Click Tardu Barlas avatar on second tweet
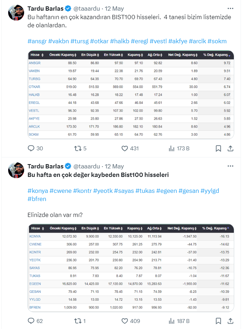The image size is (242, 329). click(16, 170)
